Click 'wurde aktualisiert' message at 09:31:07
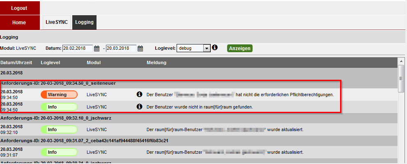This screenshot has width=407, height=164. [225, 152]
